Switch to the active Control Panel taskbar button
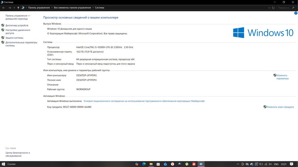298x167 pixels. pyautogui.click(x=201, y=164)
